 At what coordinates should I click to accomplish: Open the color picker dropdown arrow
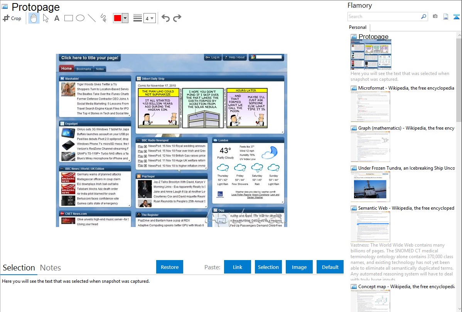pyautogui.click(x=125, y=18)
